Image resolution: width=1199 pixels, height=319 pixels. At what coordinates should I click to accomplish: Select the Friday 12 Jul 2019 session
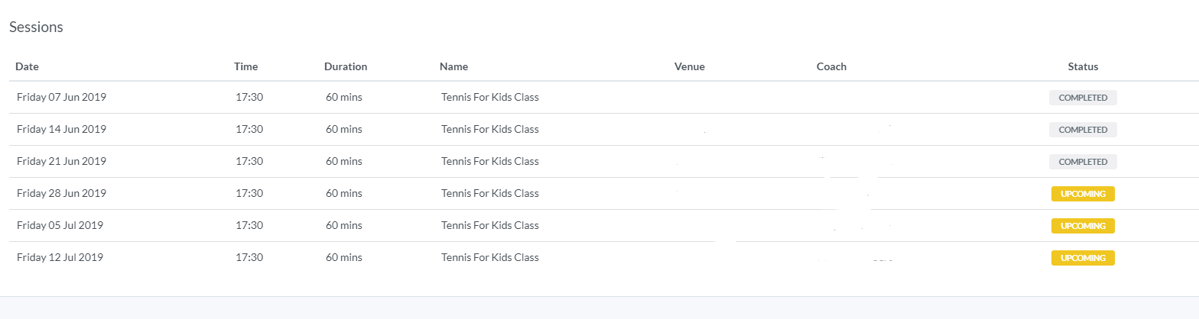coord(60,258)
